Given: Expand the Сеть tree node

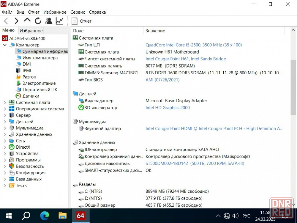Looking at the screenshot, I should point(5,141).
